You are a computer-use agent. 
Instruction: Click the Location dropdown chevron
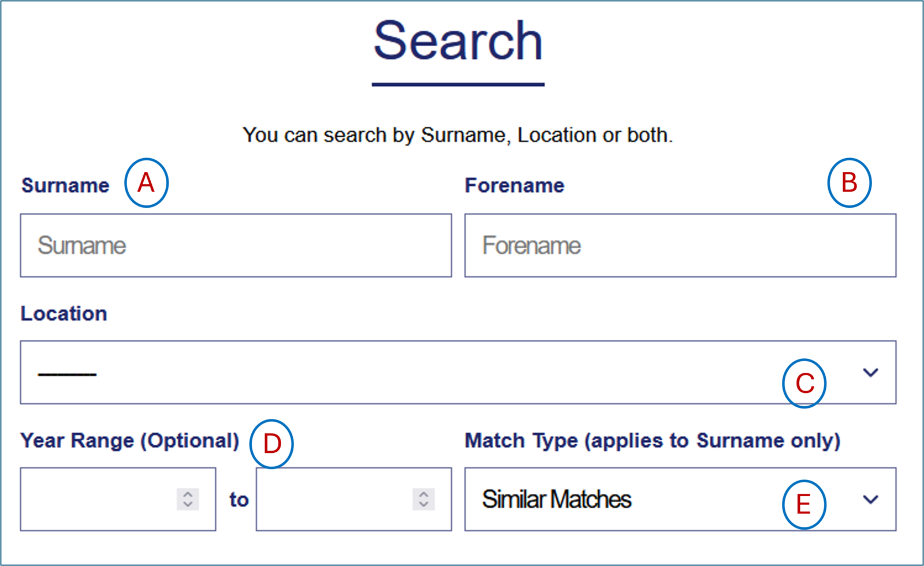870,372
